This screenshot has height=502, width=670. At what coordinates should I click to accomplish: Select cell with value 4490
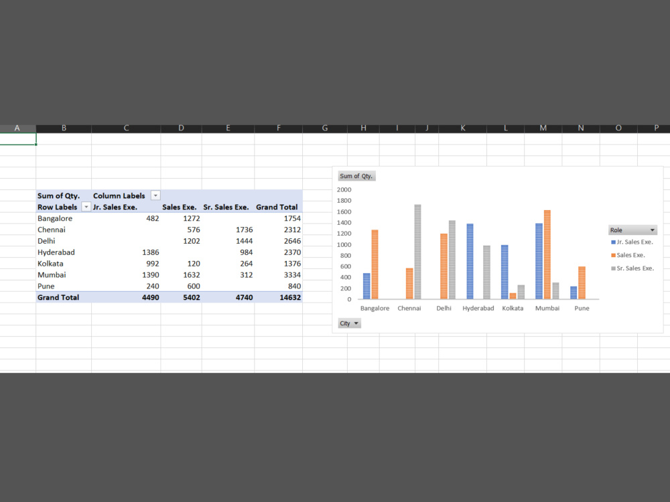126,298
